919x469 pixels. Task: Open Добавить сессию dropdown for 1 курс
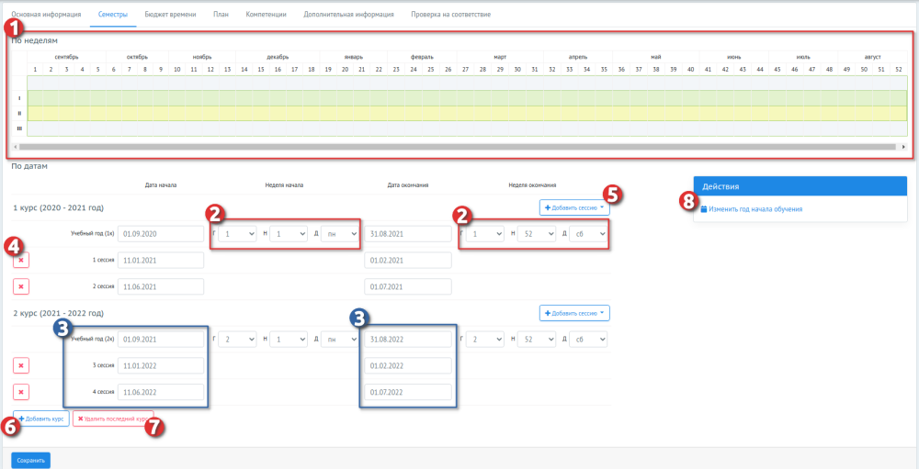point(574,207)
